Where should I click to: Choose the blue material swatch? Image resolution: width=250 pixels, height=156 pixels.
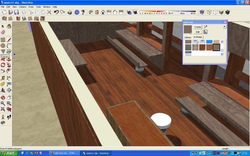coord(209,41)
